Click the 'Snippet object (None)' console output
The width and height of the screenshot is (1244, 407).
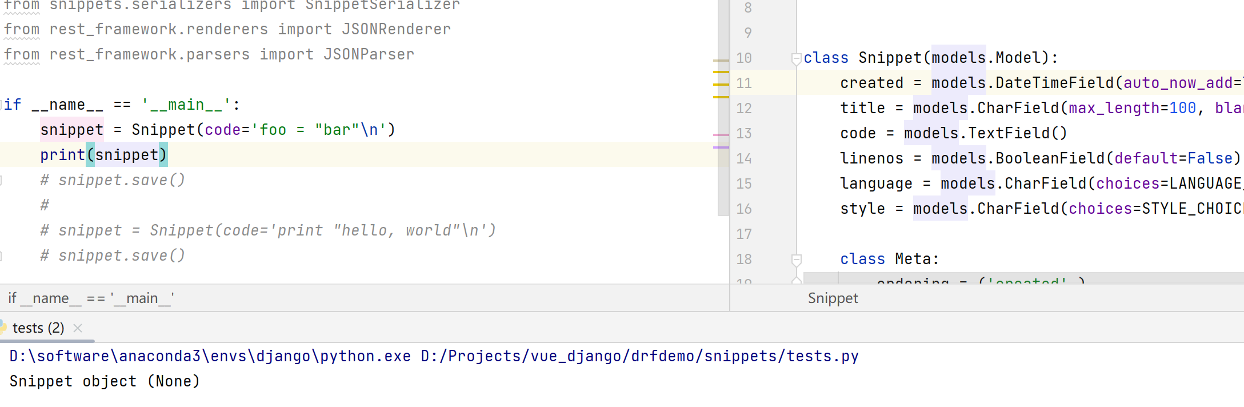pos(105,381)
